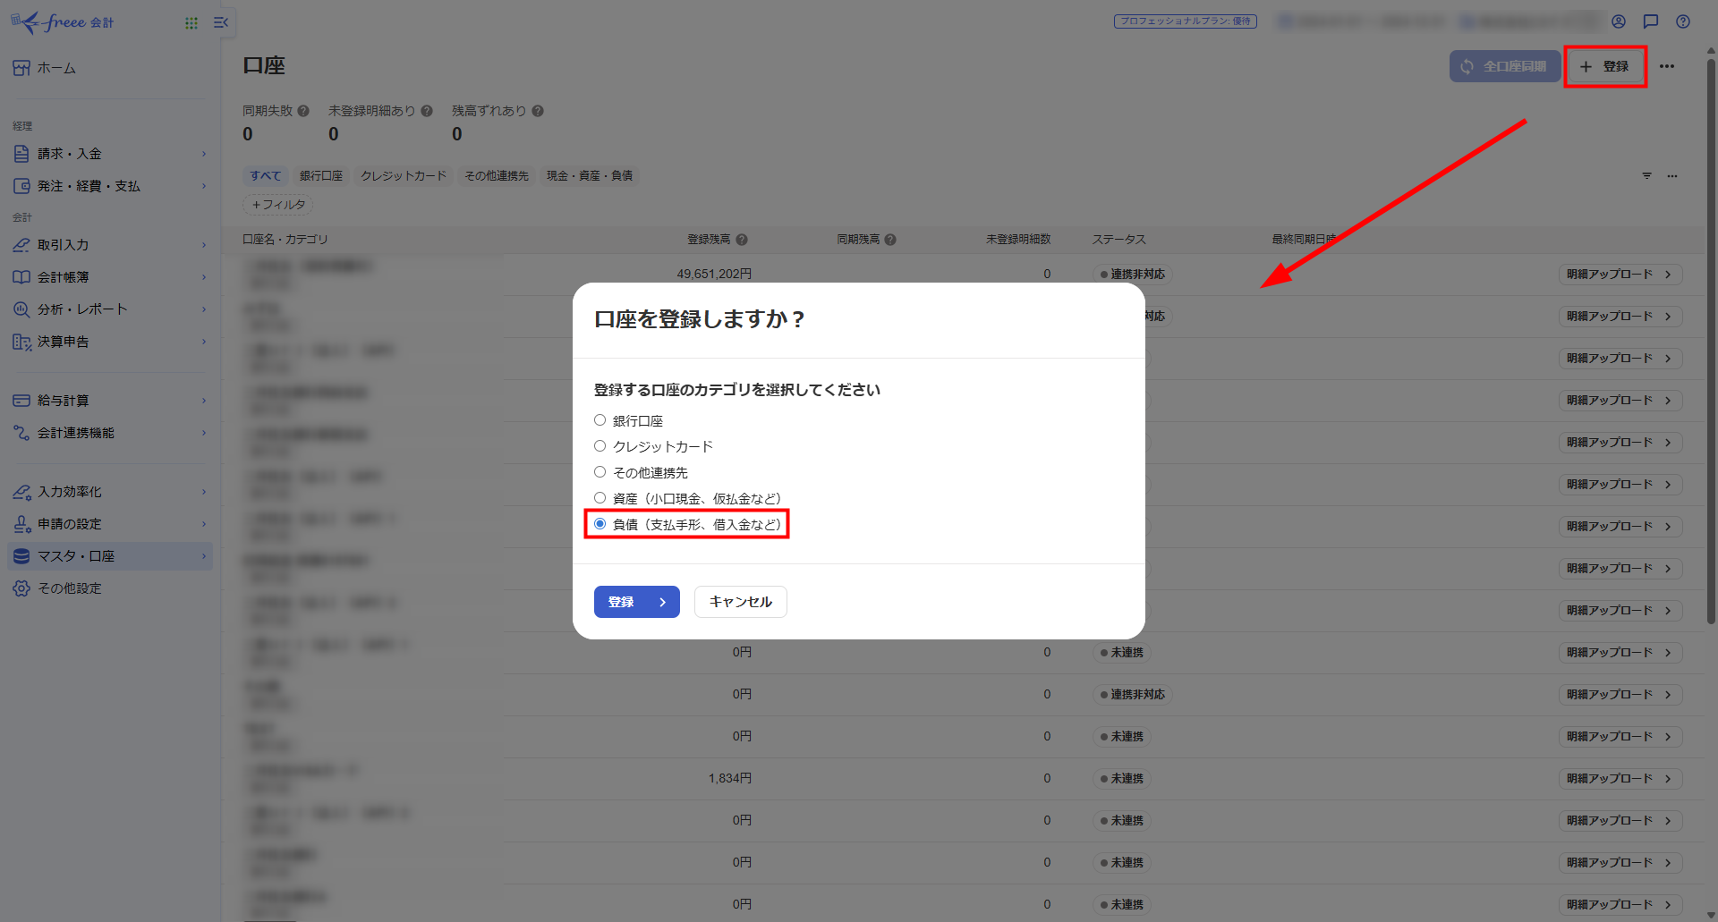Click the help question mark icon in the header
Screen dimensions: 1718x922
tap(1683, 21)
